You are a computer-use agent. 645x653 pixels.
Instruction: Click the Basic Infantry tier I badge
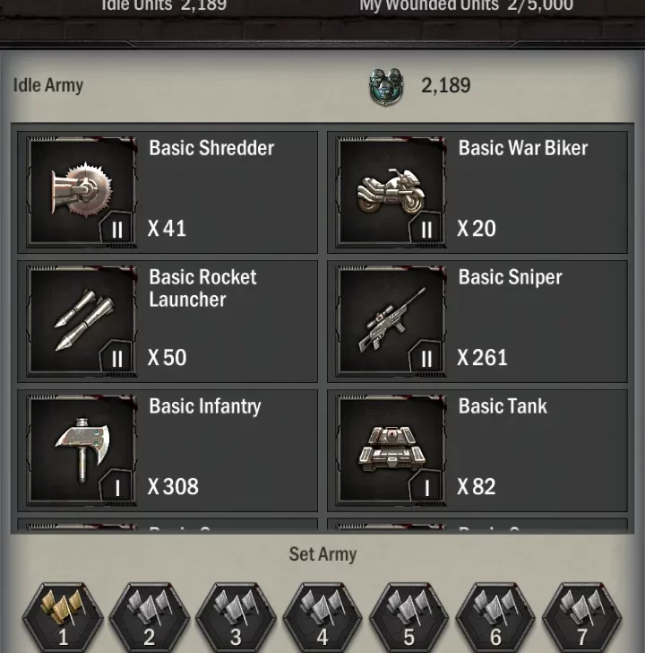[x=116, y=487]
